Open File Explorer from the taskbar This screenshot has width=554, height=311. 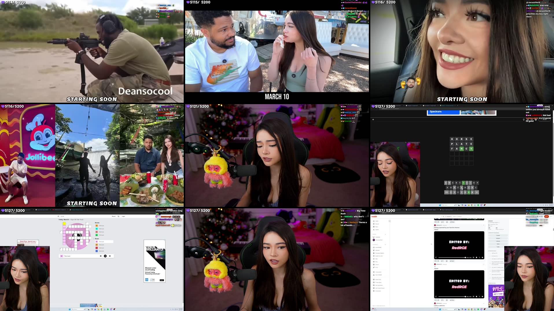(469, 309)
